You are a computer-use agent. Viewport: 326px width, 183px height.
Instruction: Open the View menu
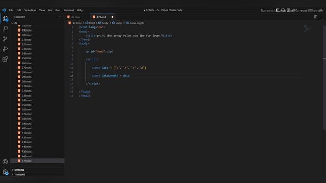tap(42, 10)
